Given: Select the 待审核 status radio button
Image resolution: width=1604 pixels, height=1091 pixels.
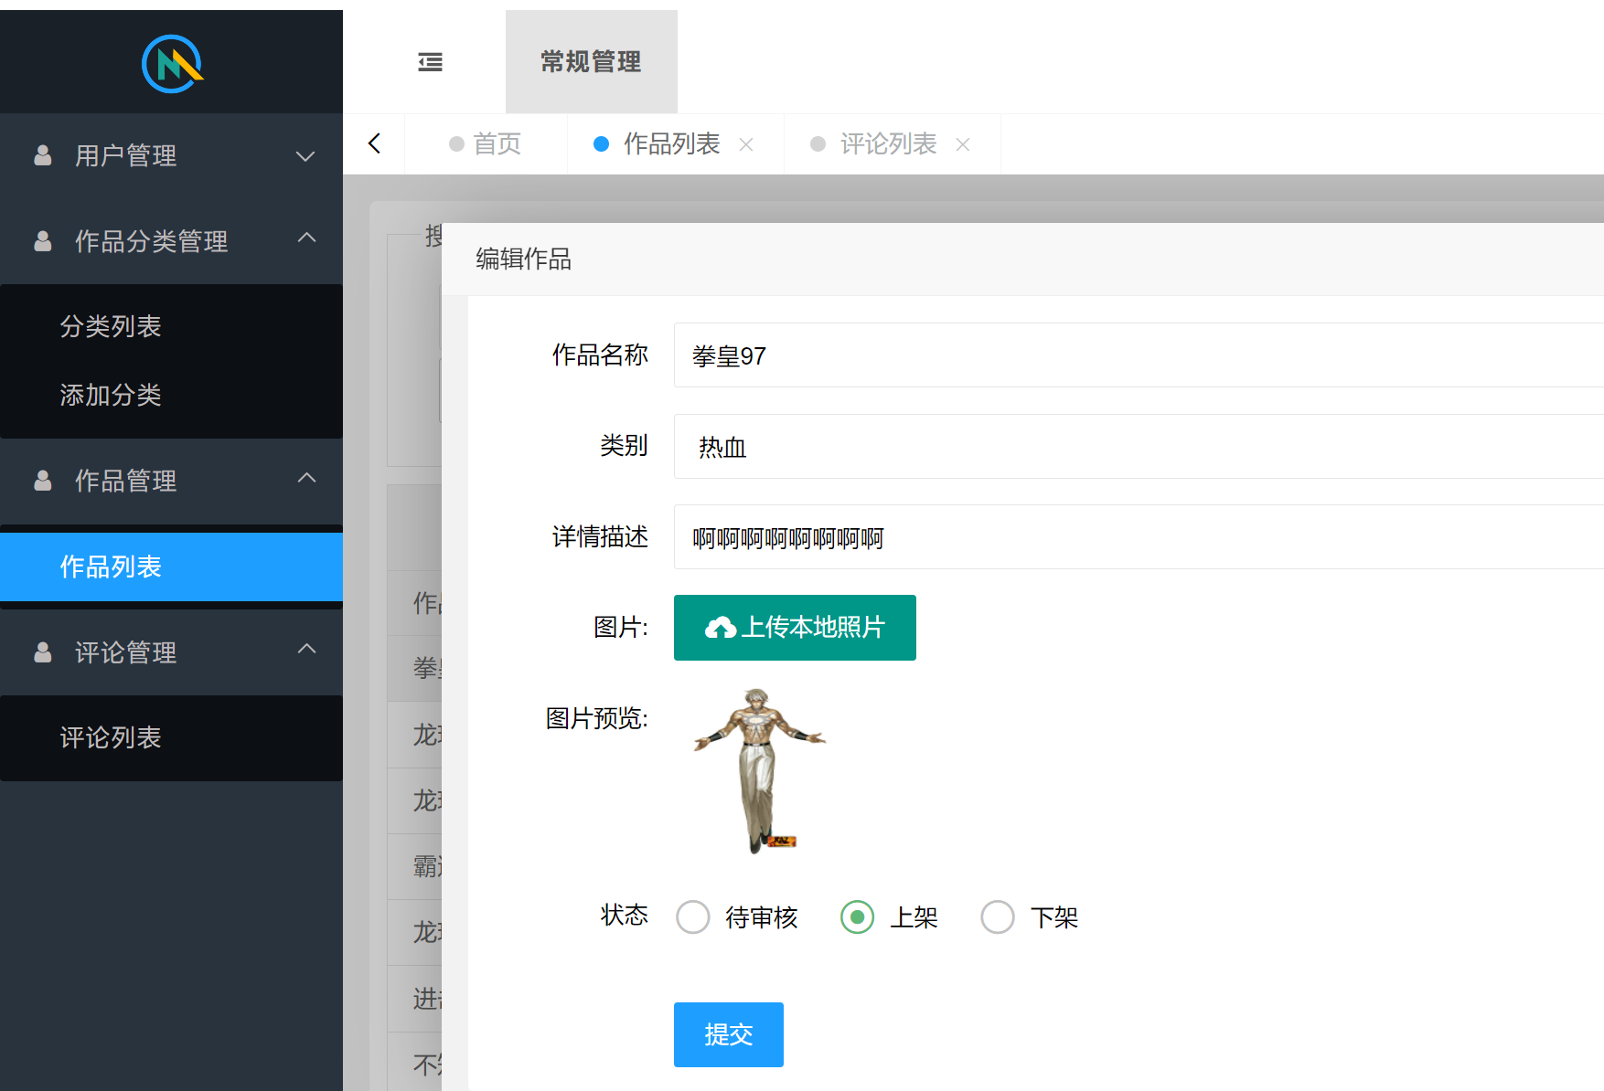Looking at the screenshot, I should (x=692, y=916).
